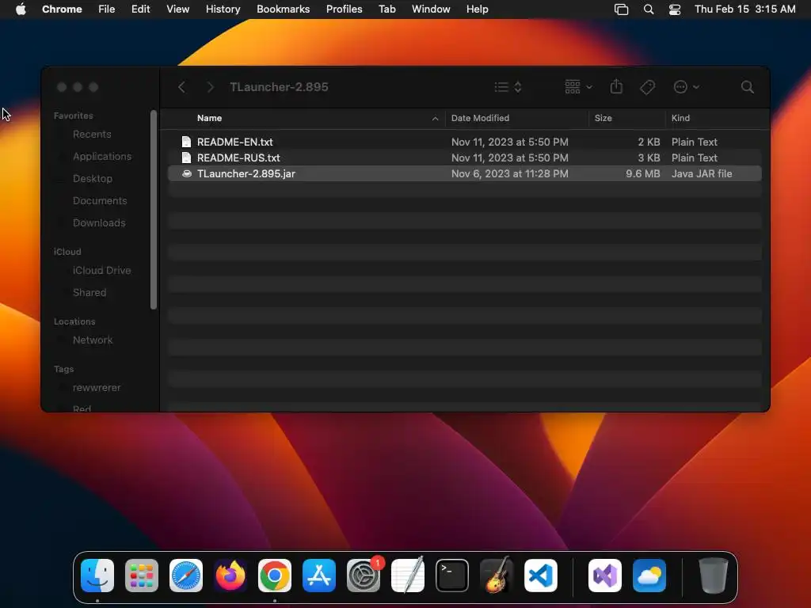The height and width of the screenshot is (608, 811).
Task: Launch GarageBand from the Dock
Action: [x=497, y=576]
